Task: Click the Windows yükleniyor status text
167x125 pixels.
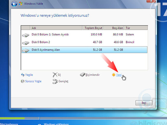Action: click(56, 124)
